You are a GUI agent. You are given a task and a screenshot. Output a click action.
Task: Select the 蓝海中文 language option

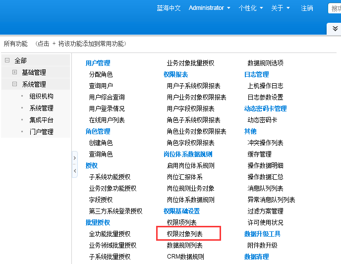(169, 8)
